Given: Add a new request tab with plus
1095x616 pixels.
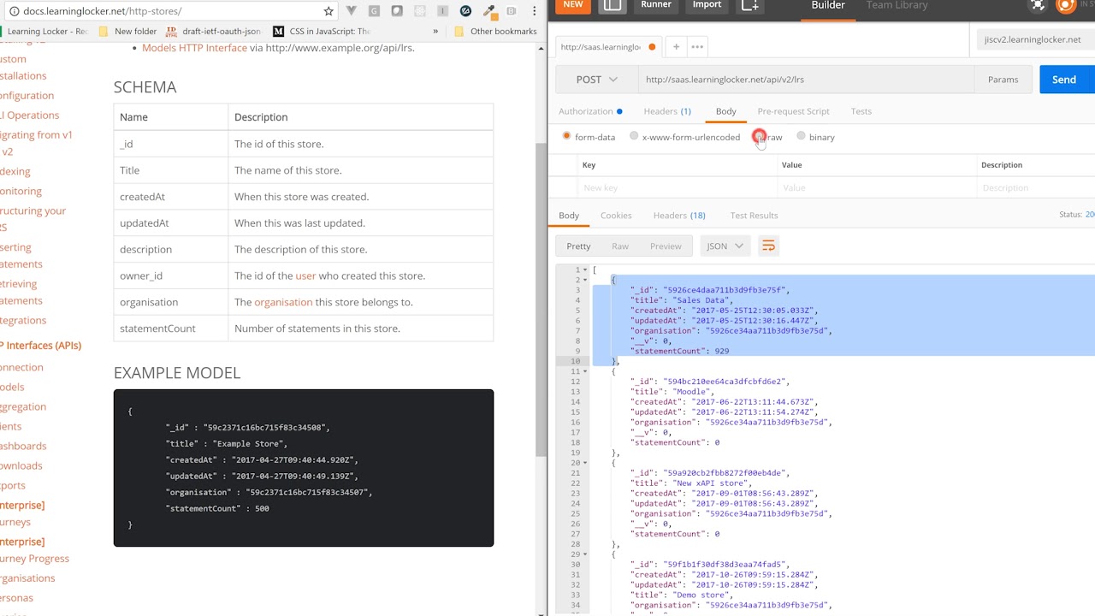Looking at the screenshot, I should coord(676,47).
